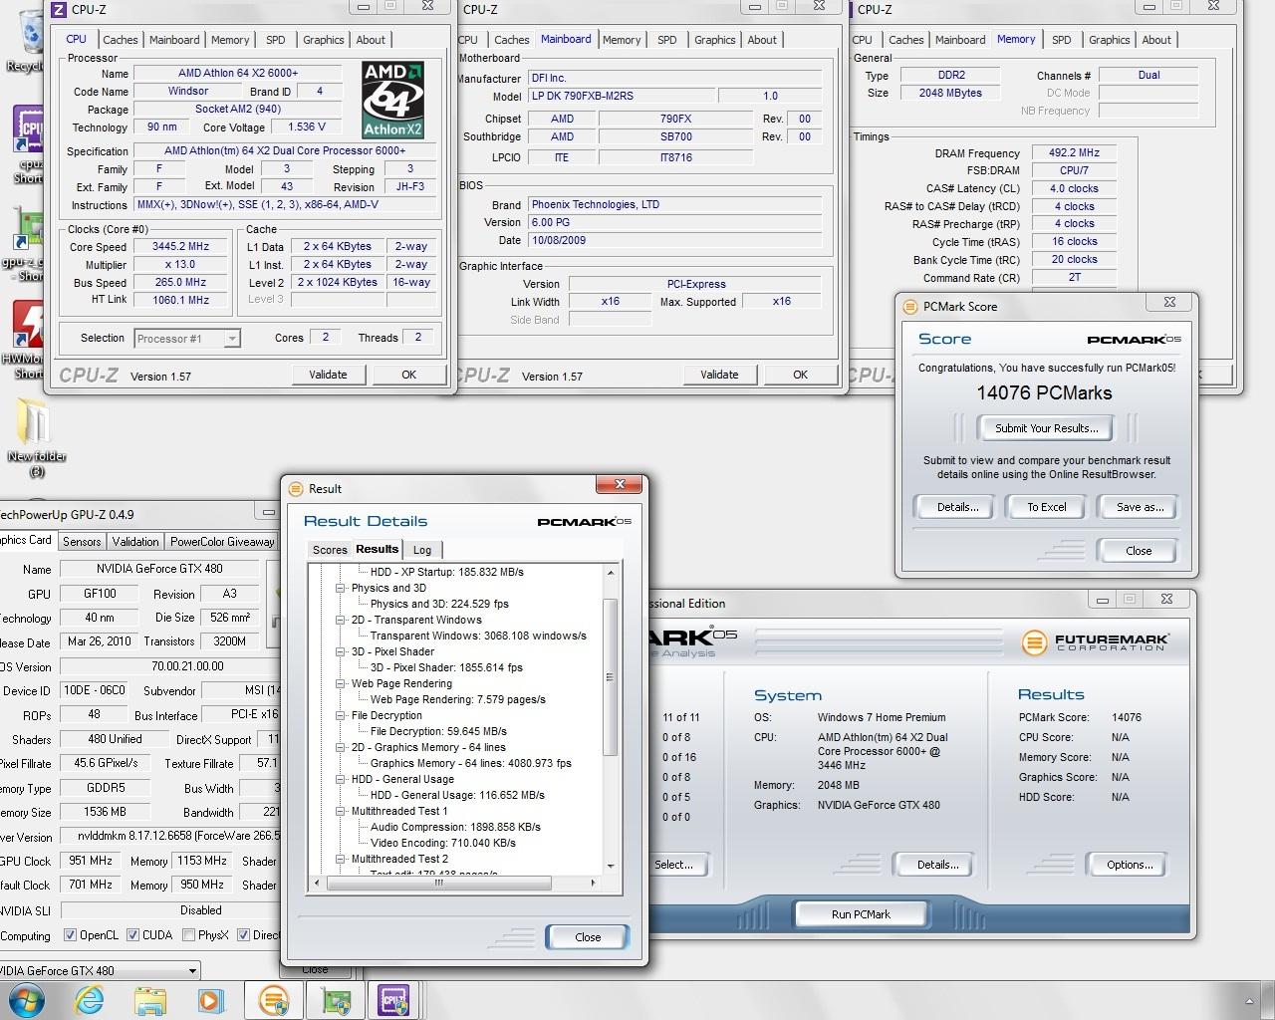Click the CPU-Z title bar icon of the first window
This screenshot has width=1275, height=1020.
(x=59, y=10)
